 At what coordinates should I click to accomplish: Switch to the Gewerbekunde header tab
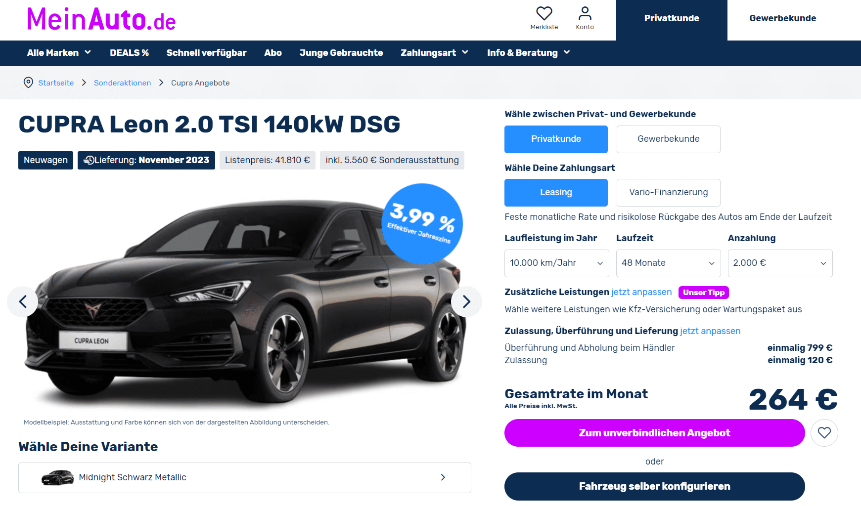click(x=782, y=19)
